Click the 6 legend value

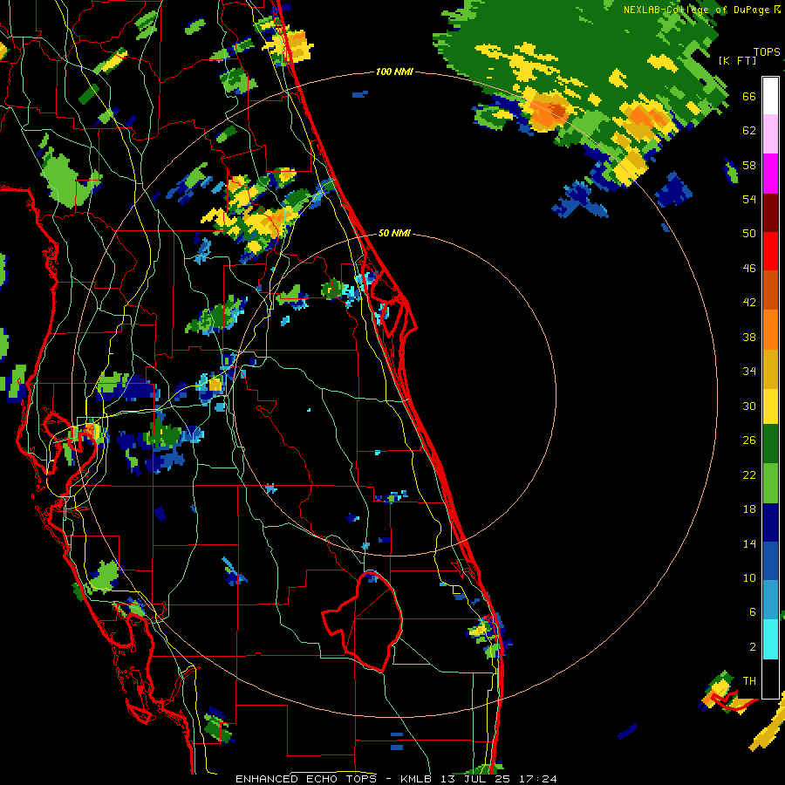(753, 611)
